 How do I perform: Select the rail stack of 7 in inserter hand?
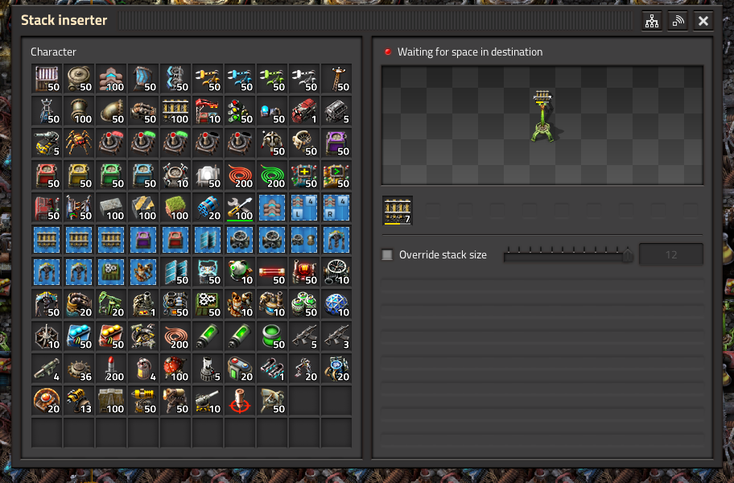pyautogui.click(x=398, y=211)
